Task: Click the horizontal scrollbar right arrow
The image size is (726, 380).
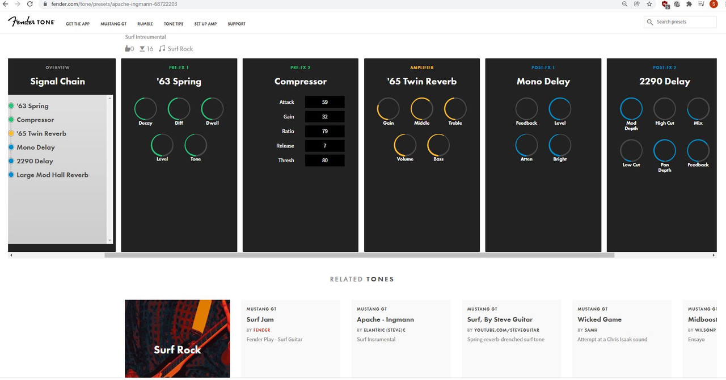Action: tap(714, 256)
